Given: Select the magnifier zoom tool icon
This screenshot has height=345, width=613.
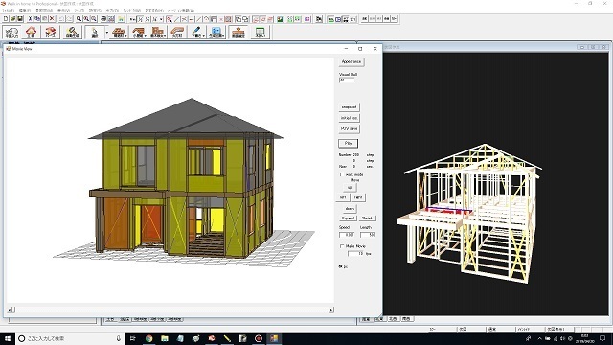Looking at the screenshot, I should [x=79, y=19].
